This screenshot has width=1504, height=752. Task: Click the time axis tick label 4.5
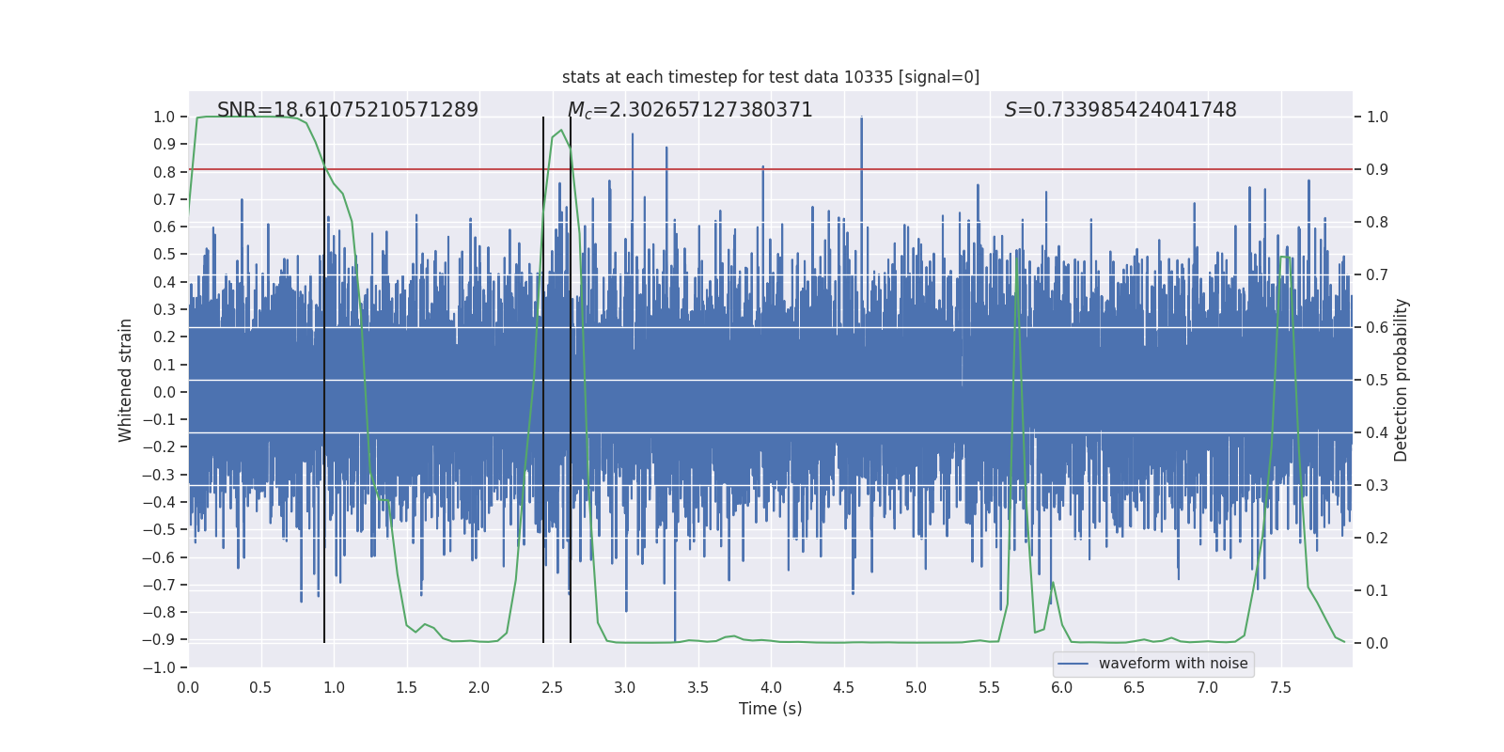(844, 687)
